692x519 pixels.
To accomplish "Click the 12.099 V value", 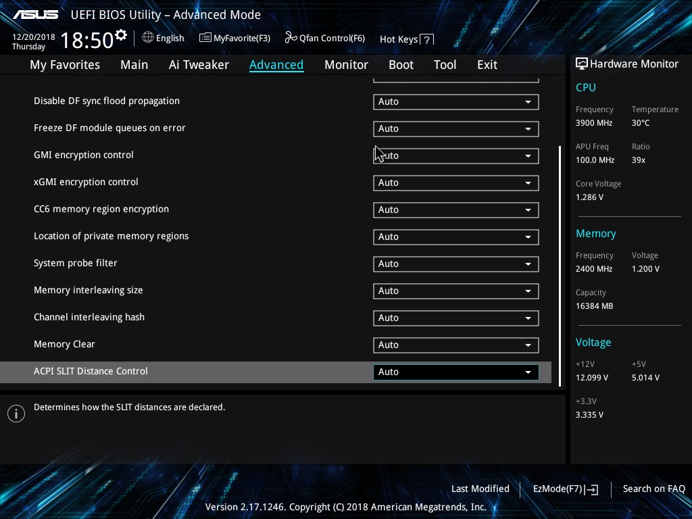I will coord(592,378).
